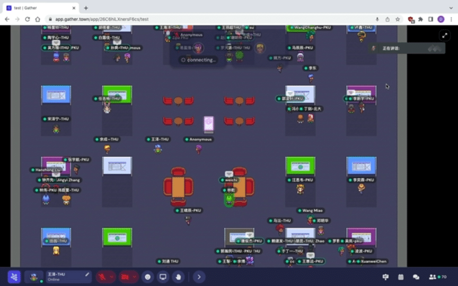Bookmark this page with the star icon
Viewport: 458px width, 286px height.
click(x=397, y=19)
